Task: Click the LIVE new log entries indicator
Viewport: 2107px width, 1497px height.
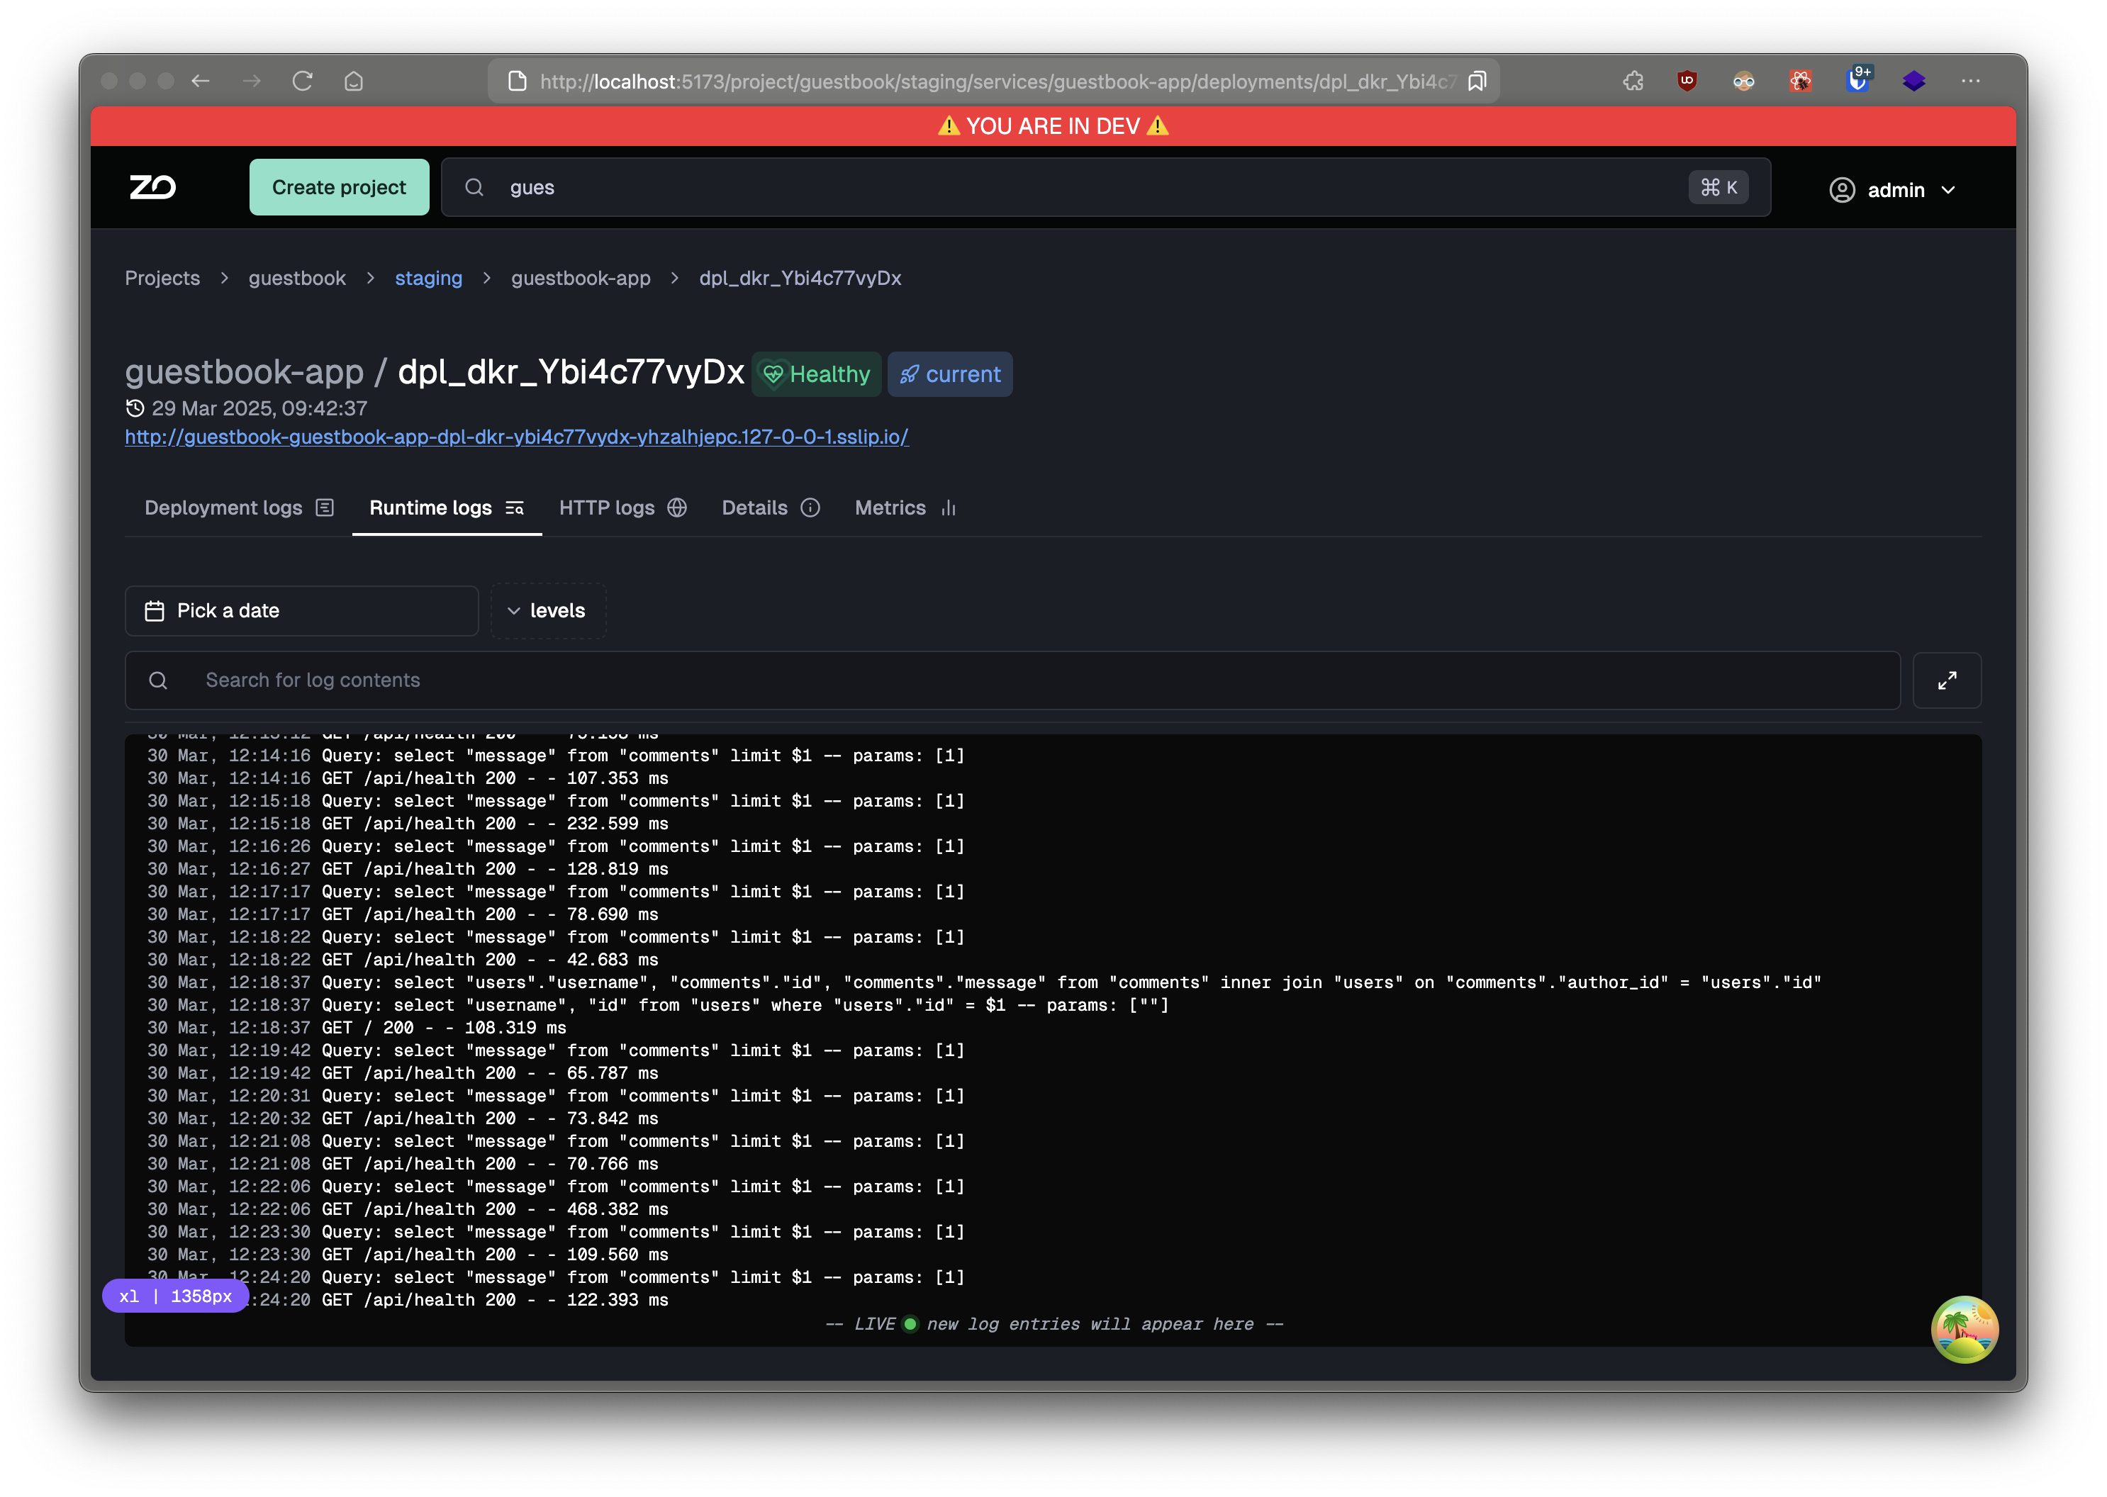Action: pos(1053,1324)
